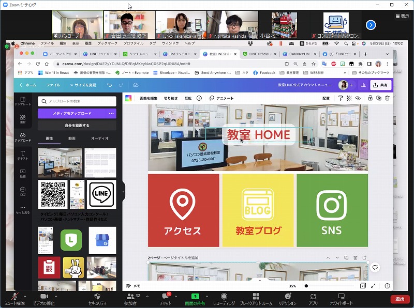
Task: Click the Canva color swatch in the toolbar
Action: (128, 98)
